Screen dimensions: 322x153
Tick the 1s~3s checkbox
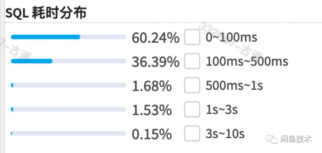192,110
